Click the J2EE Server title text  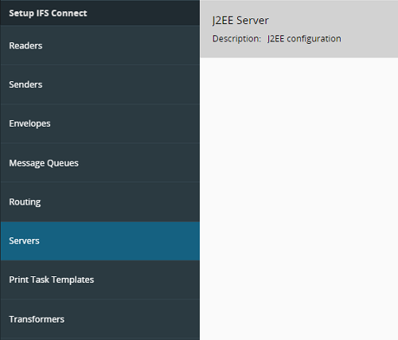coord(240,21)
